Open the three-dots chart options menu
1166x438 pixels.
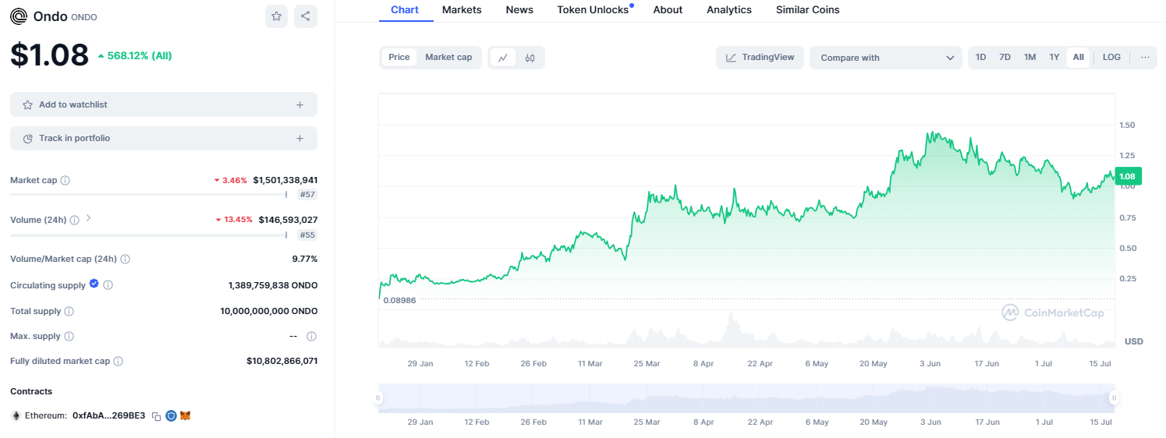click(x=1145, y=58)
